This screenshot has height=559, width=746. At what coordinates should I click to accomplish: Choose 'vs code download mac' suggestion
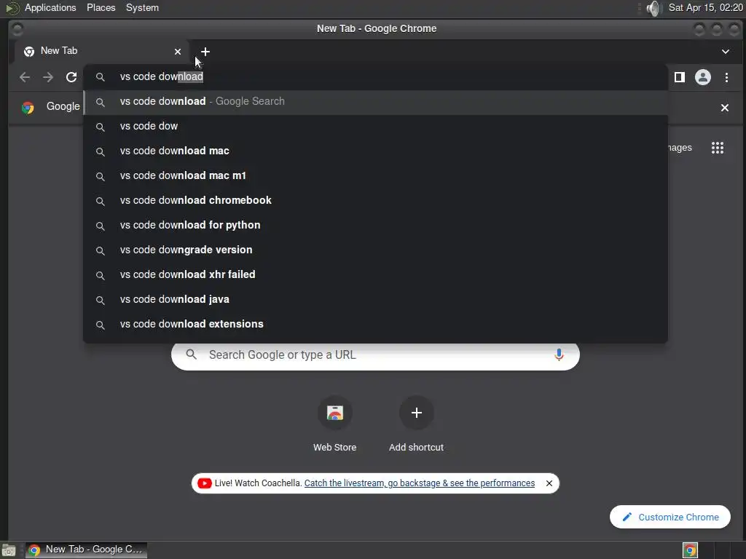[x=376, y=151]
